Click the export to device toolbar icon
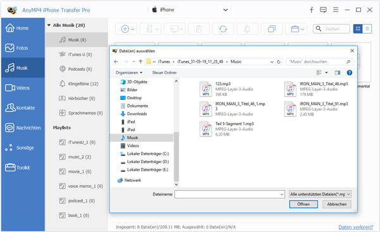Viewport: 380px width, 232px height. click(151, 29)
